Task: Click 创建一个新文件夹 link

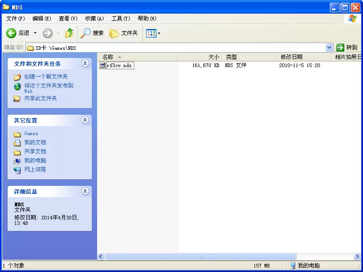Action: [46, 77]
